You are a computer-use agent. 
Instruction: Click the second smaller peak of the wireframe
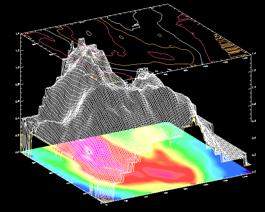click(142, 72)
